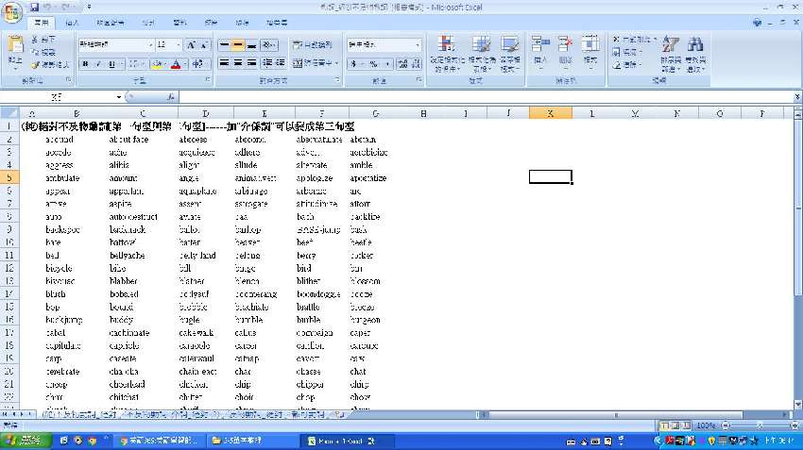Toggle bottom vertical alignment

(x=251, y=45)
